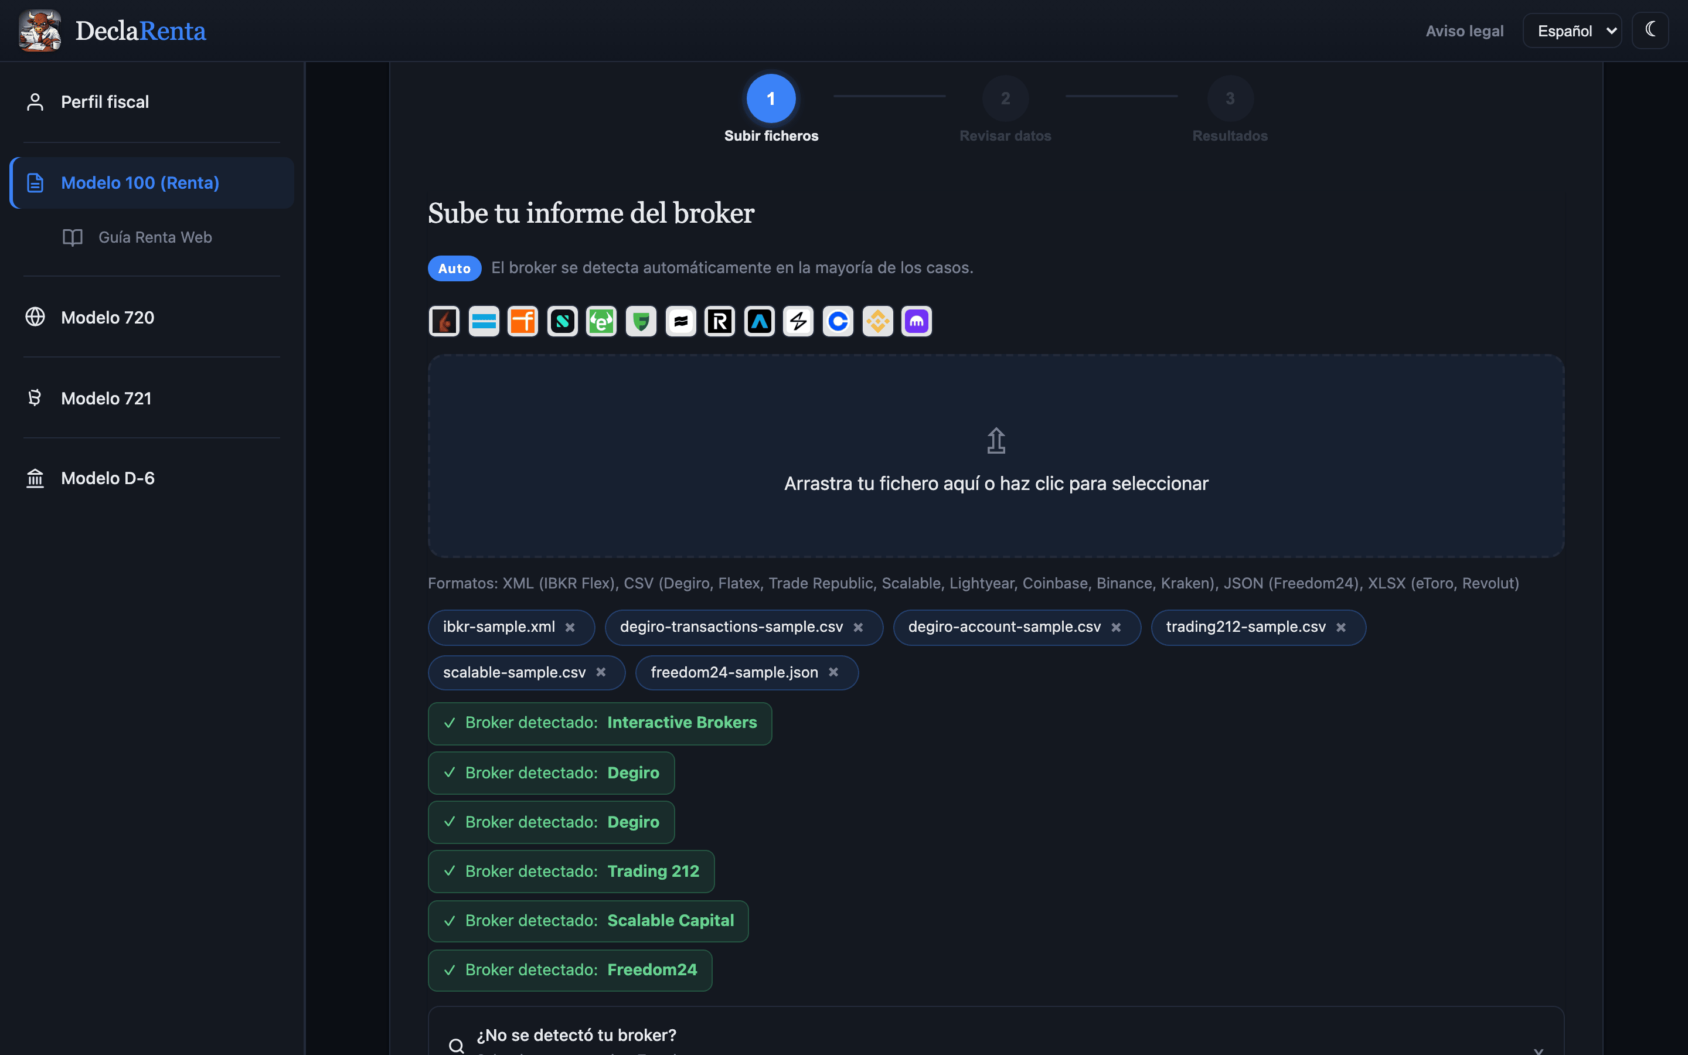Click the Degiro blue-striped logo icon
Screen dimensions: 1688x1055
(x=484, y=322)
